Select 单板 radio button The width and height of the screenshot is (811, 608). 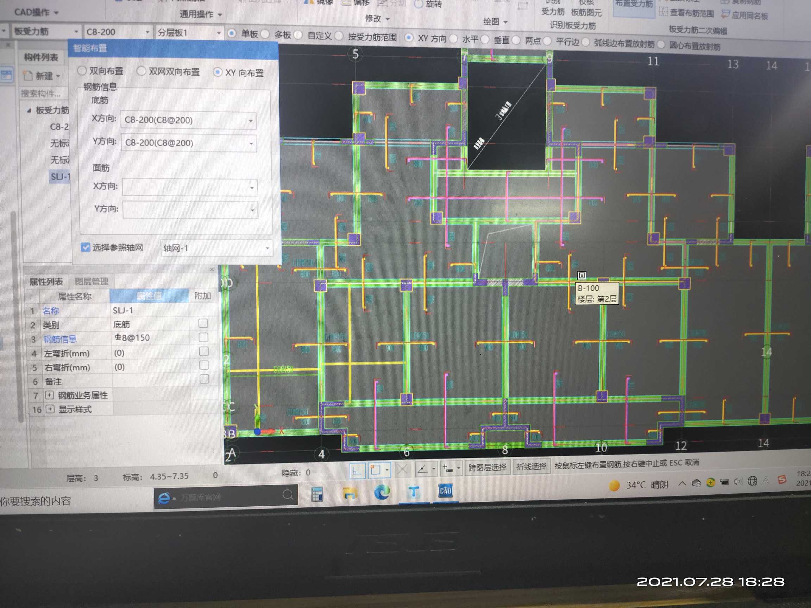click(231, 33)
